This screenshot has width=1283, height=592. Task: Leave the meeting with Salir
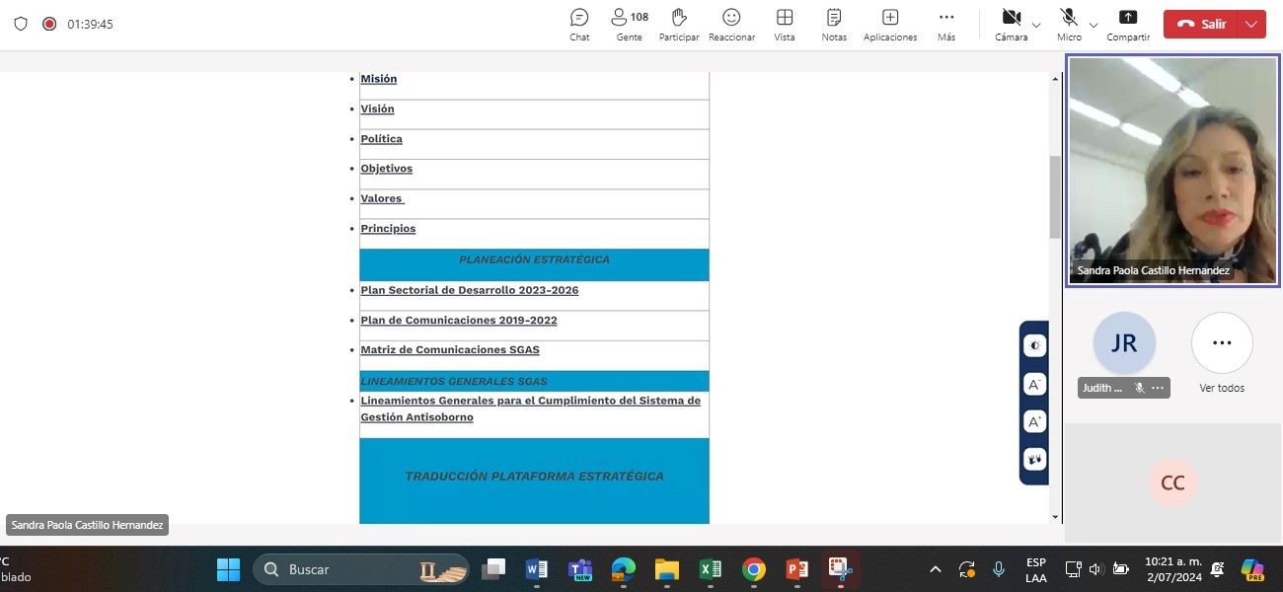click(x=1202, y=25)
